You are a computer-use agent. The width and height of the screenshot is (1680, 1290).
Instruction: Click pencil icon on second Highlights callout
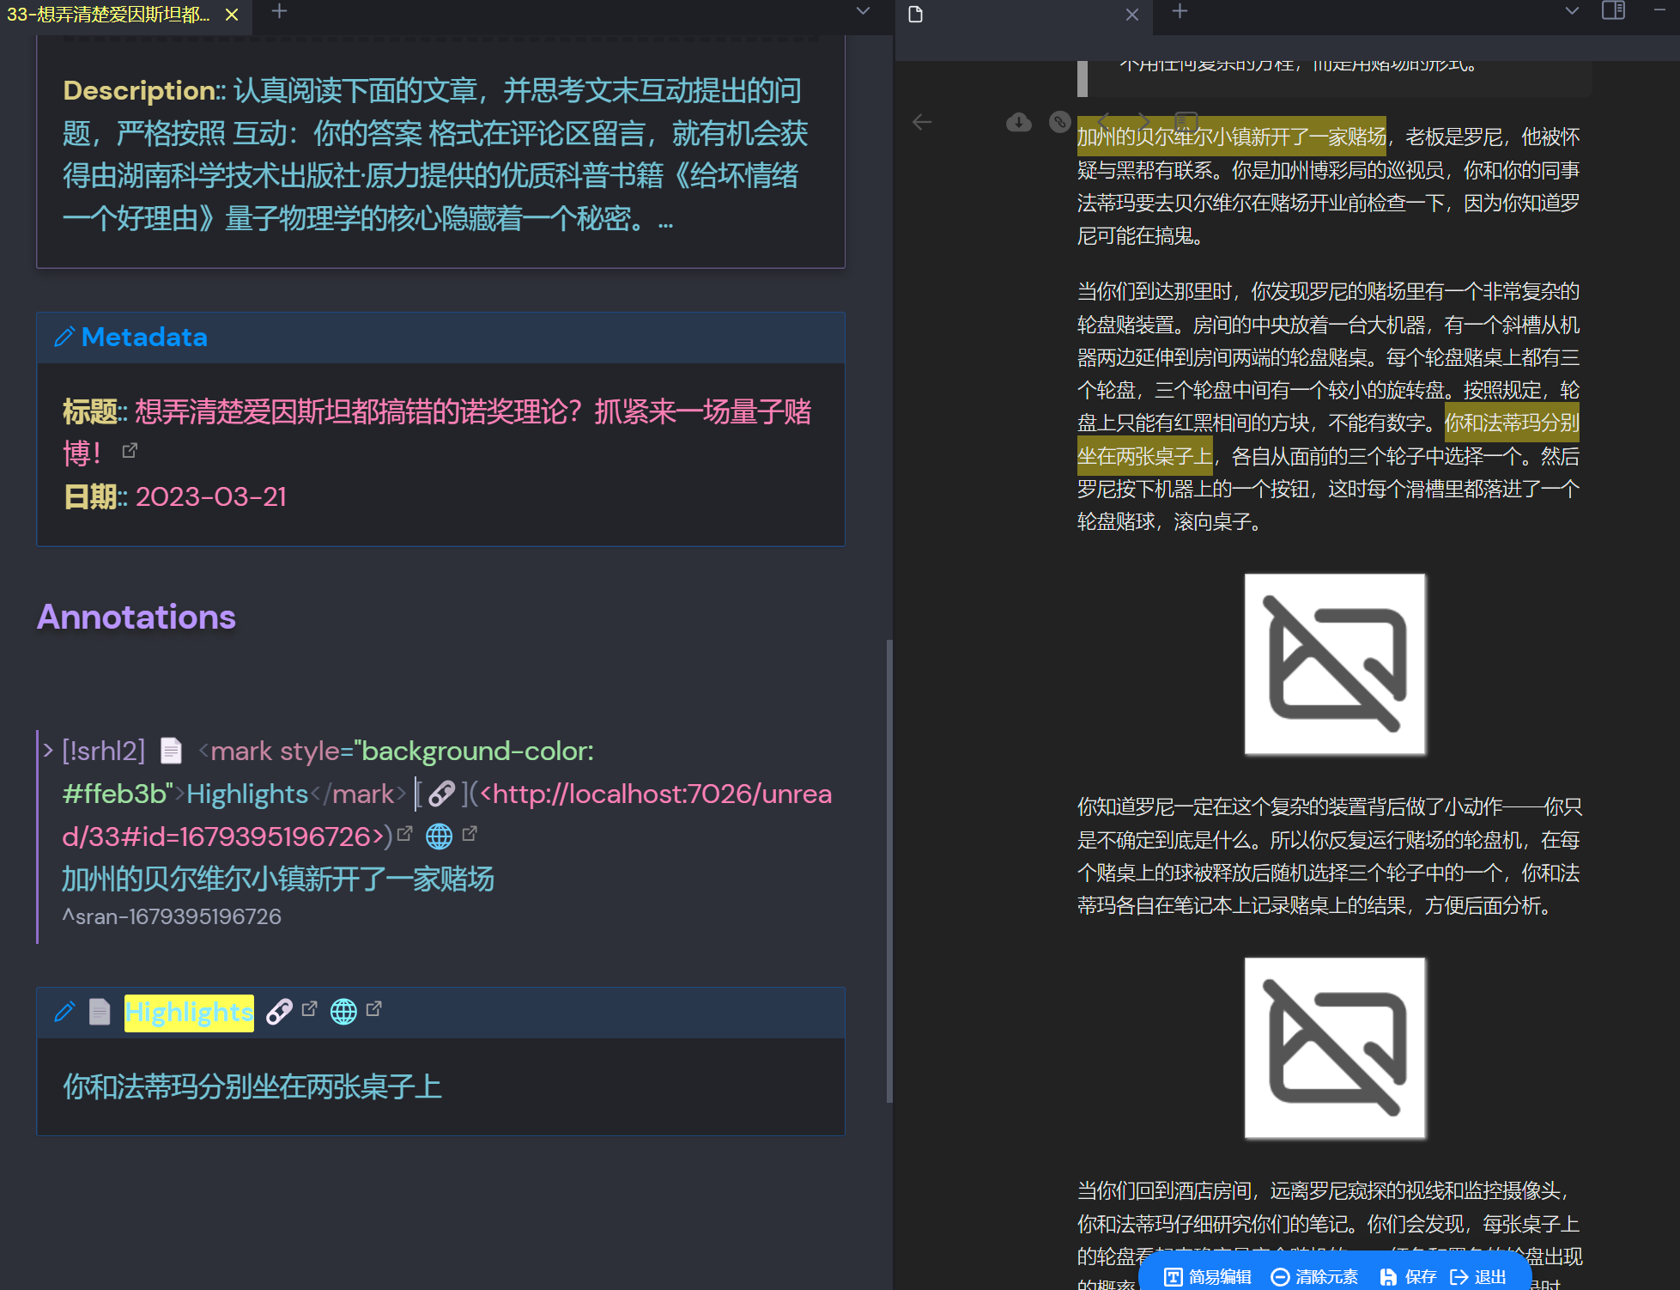[64, 1012]
